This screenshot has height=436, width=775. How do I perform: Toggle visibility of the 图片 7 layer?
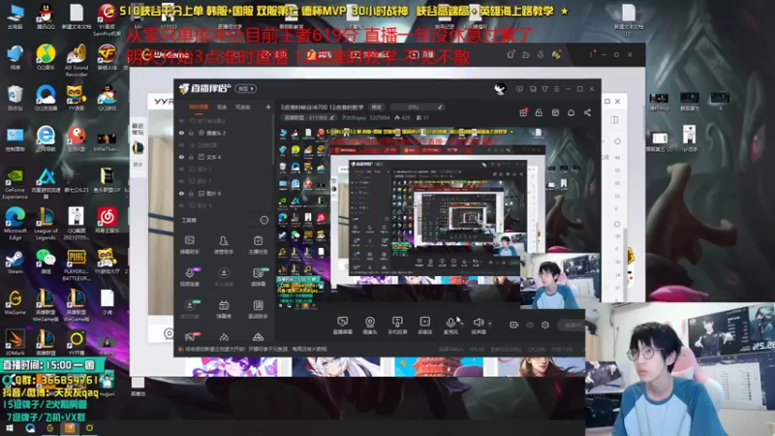(181, 181)
